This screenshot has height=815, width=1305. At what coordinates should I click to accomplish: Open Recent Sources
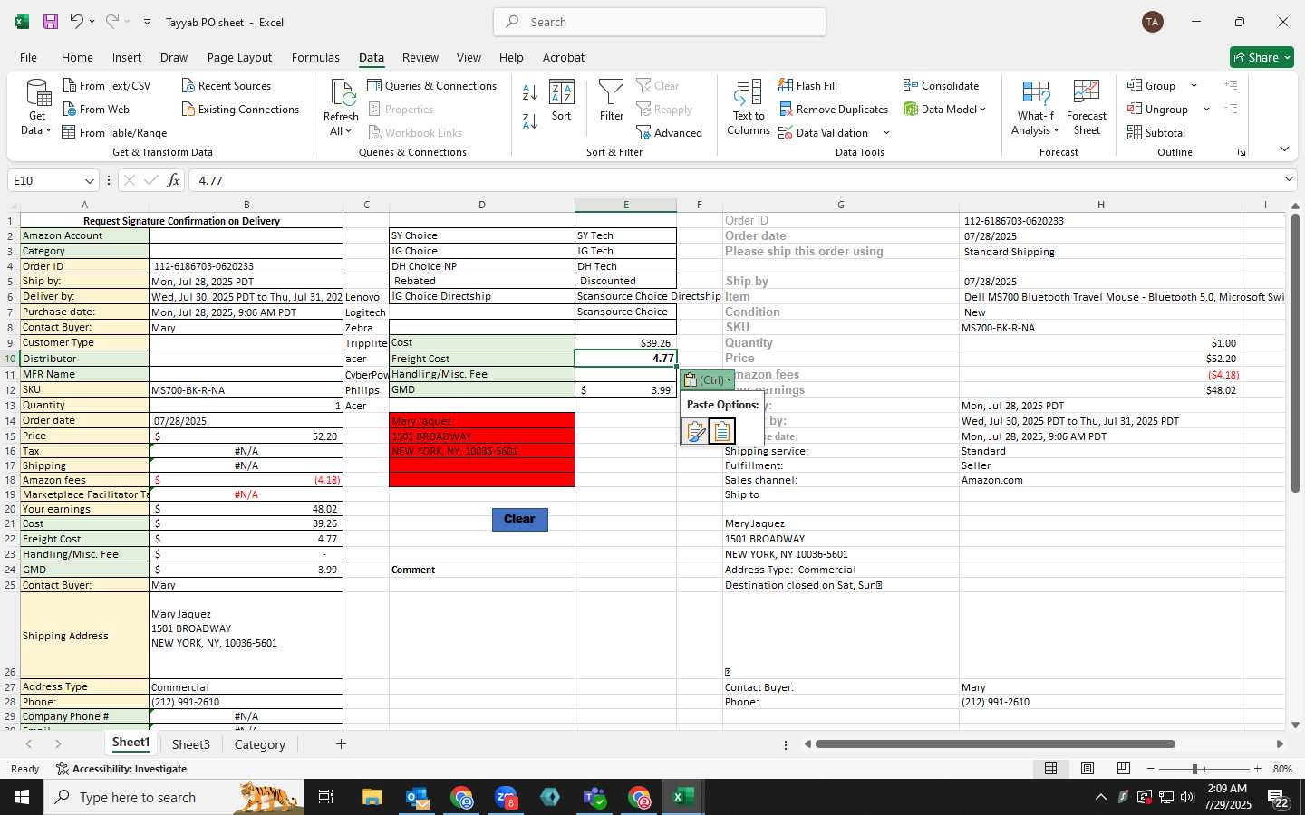pos(226,85)
